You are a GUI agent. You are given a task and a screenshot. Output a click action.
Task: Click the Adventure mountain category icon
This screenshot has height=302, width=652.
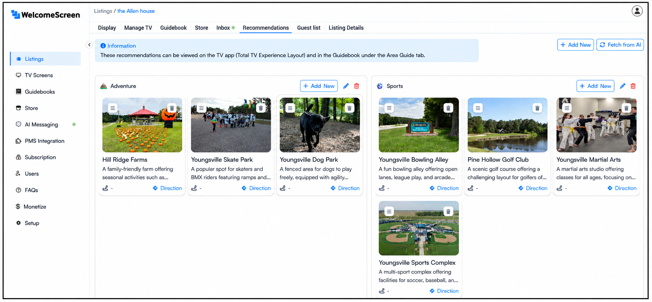point(104,86)
